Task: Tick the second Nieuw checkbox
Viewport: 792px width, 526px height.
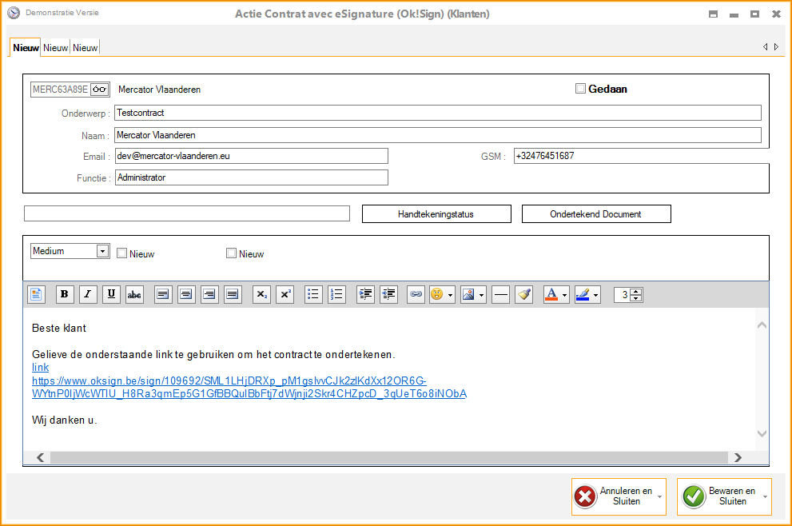Action: (232, 253)
